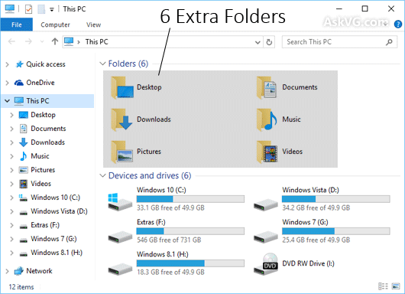Select Windows 8.1 (H:) in navigation pane

[57, 253]
